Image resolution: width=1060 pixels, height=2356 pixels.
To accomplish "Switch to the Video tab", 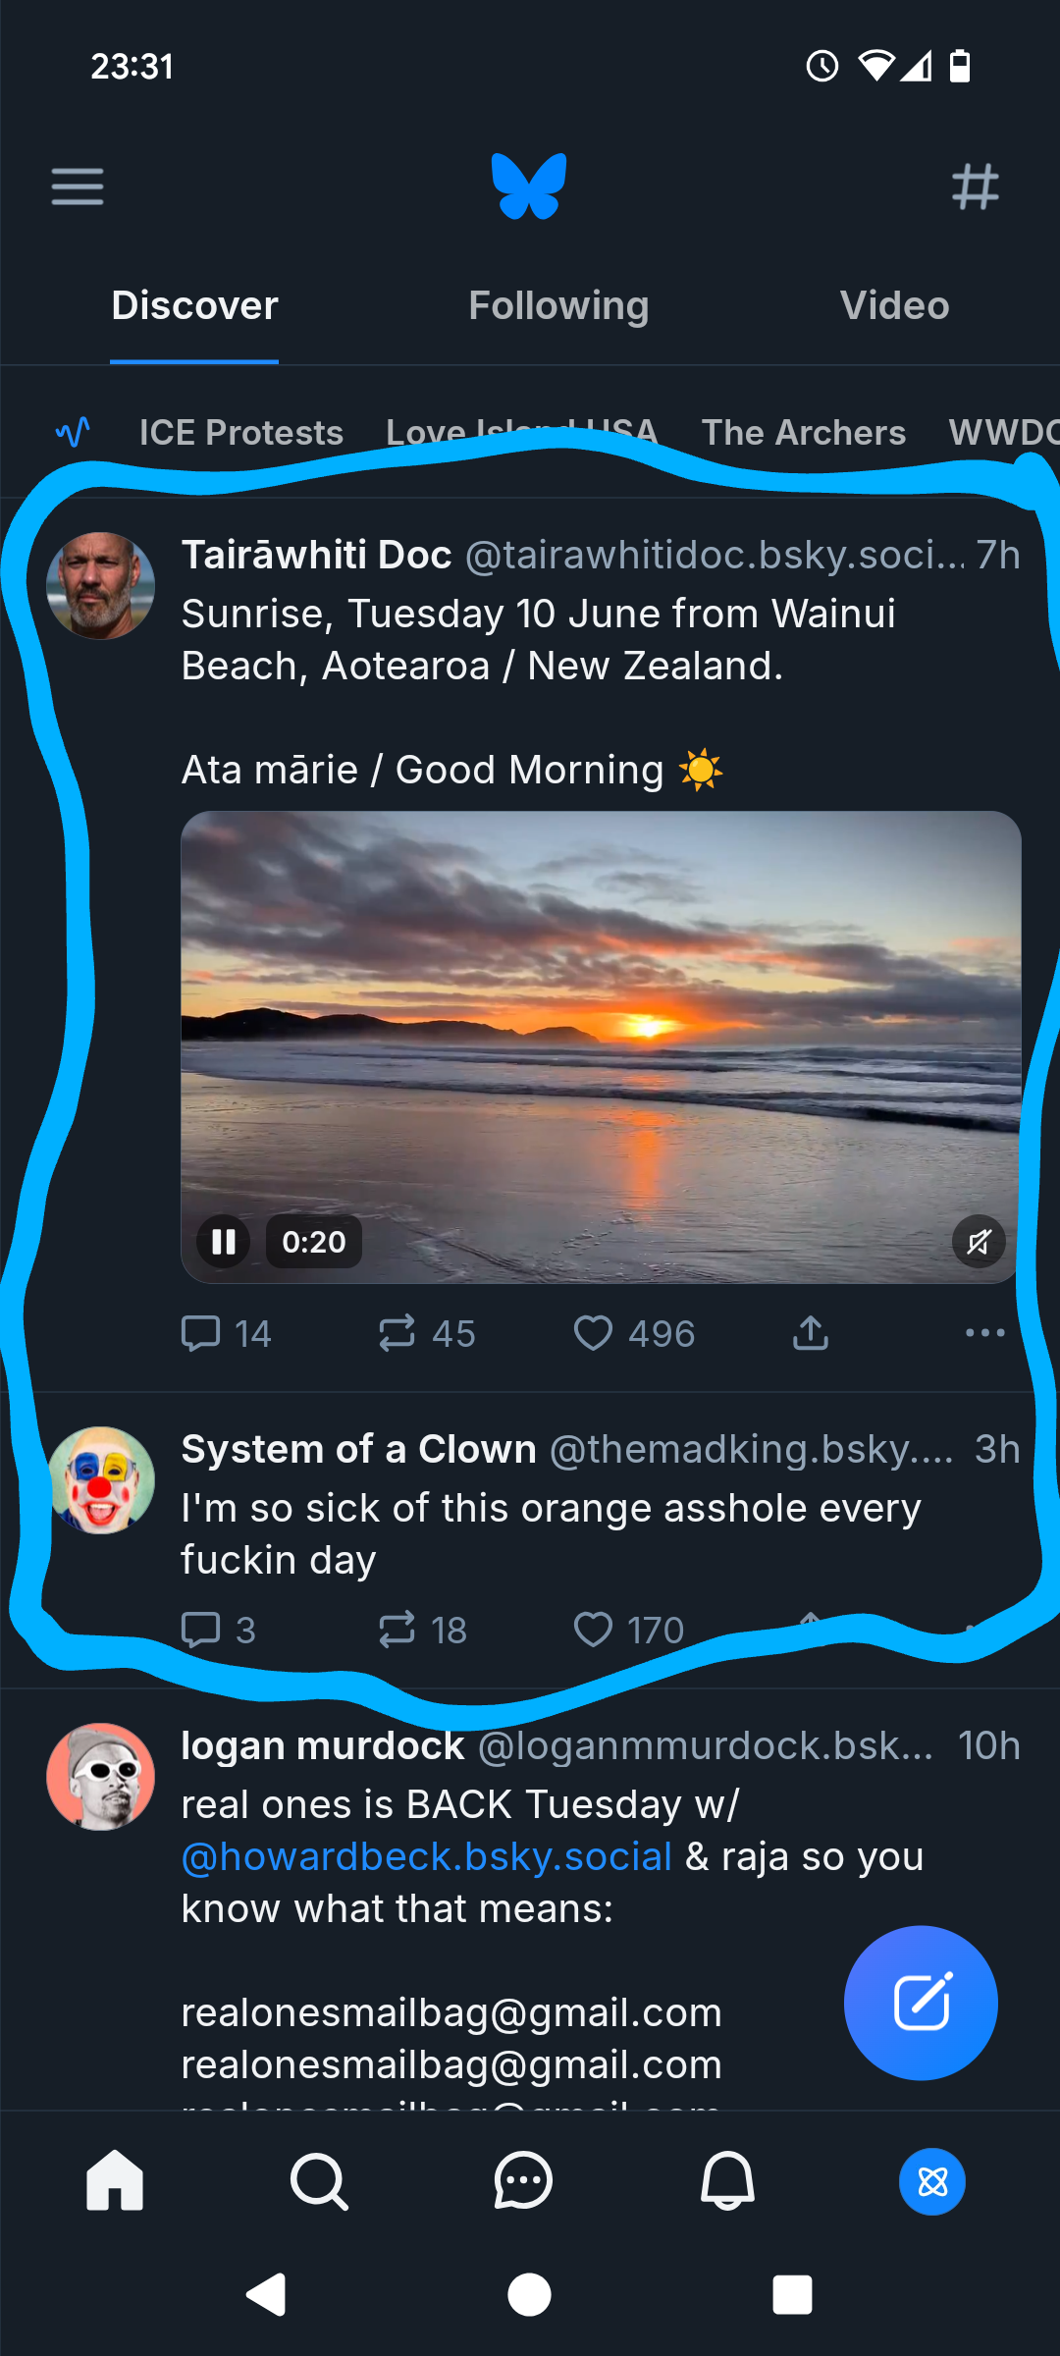I will tap(894, 305).
